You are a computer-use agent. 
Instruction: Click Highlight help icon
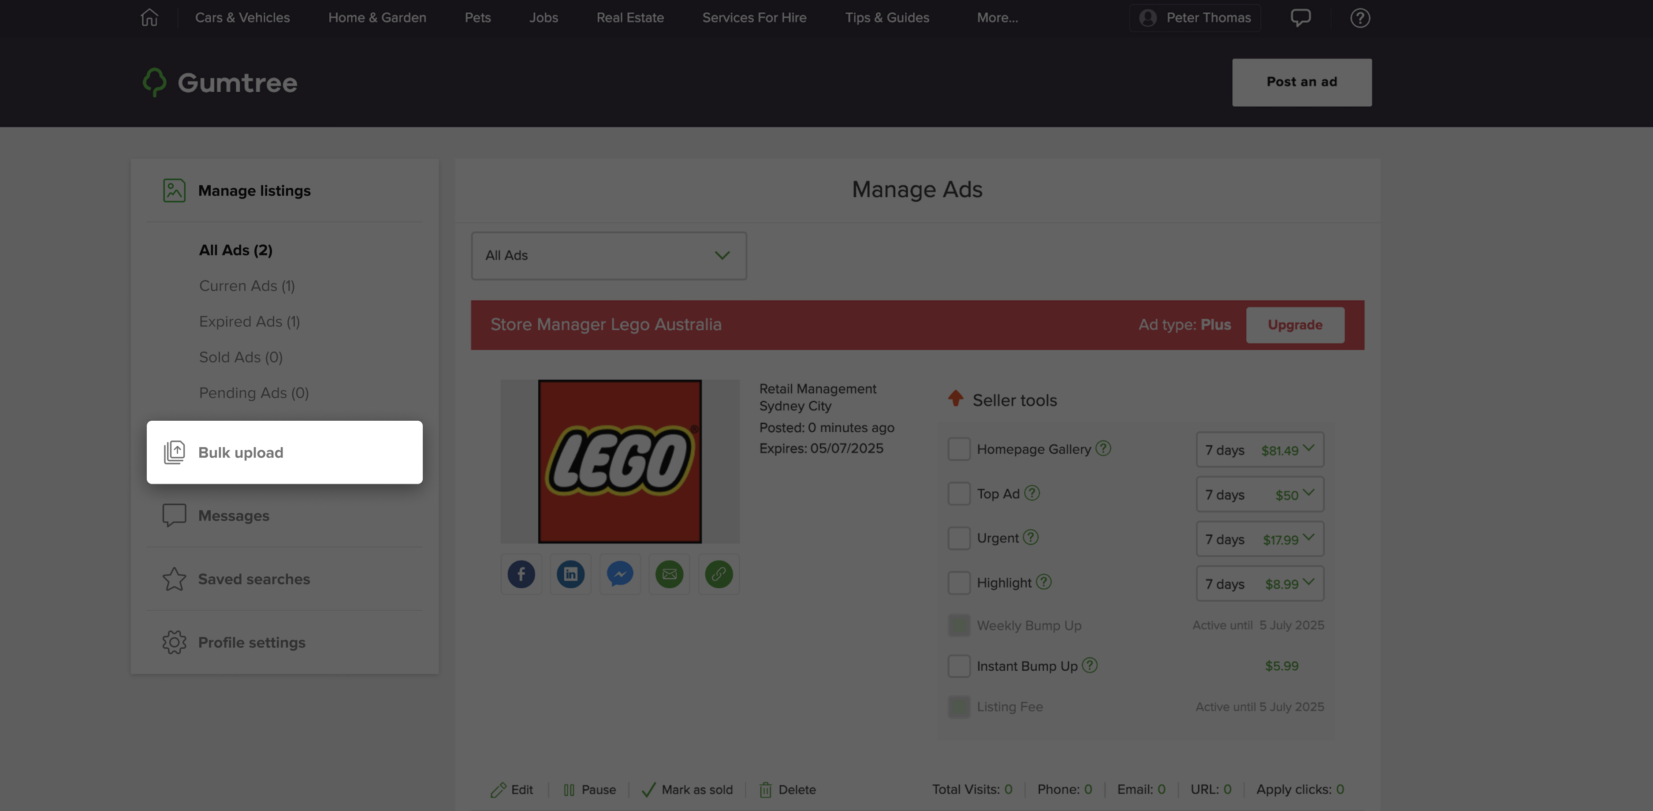1044,582
